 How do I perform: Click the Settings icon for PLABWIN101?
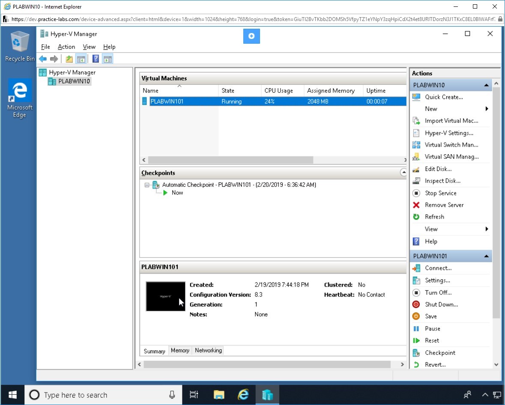tap(416, 280)
